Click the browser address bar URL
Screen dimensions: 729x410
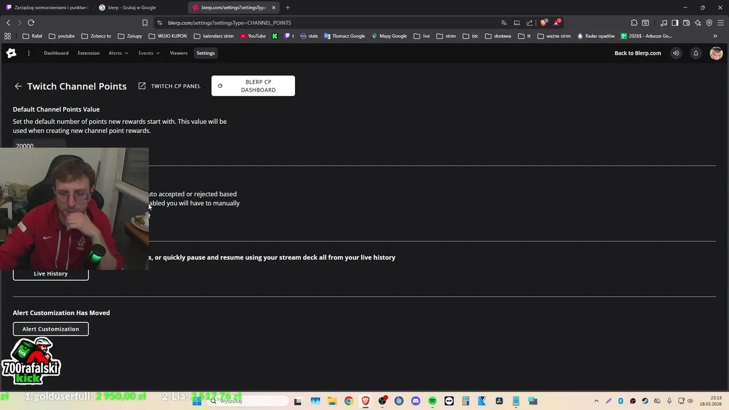point(230,23)
